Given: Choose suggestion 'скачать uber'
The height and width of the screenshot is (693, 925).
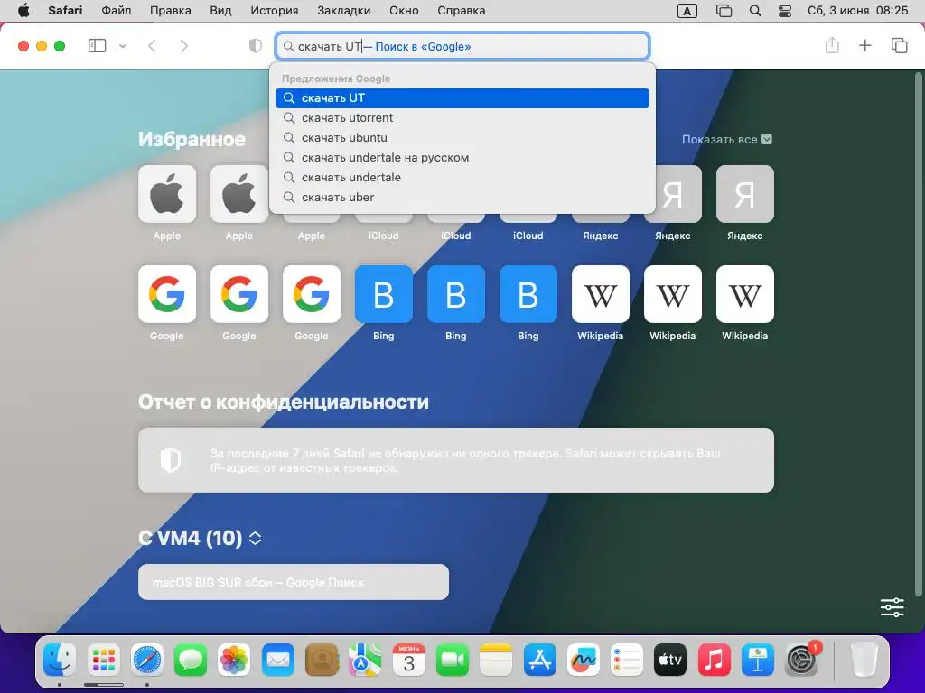Looking at the screenshot, I should click(462, 198).
